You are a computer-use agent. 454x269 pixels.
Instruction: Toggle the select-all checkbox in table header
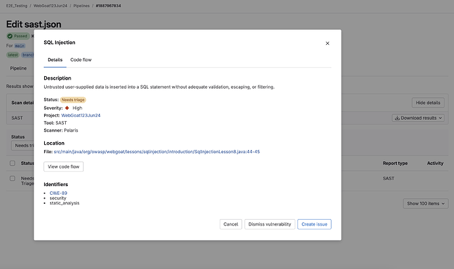13,163
